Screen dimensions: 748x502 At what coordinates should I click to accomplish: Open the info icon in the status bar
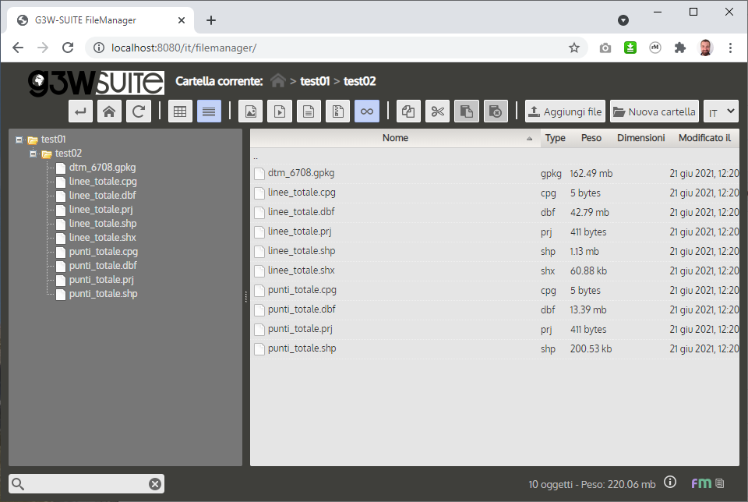tap(670, 483)
